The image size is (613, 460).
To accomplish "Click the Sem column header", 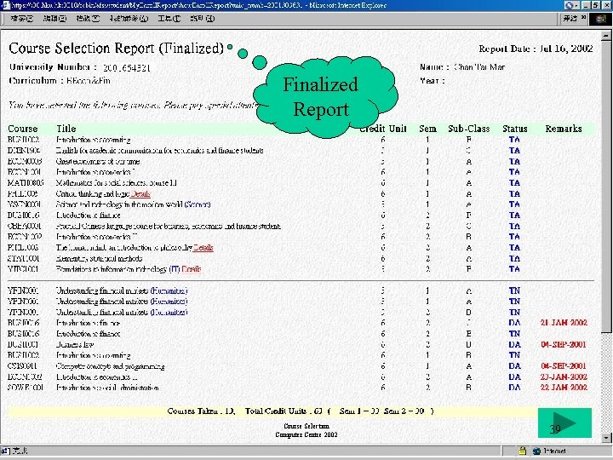I will (x=427, y=129).
